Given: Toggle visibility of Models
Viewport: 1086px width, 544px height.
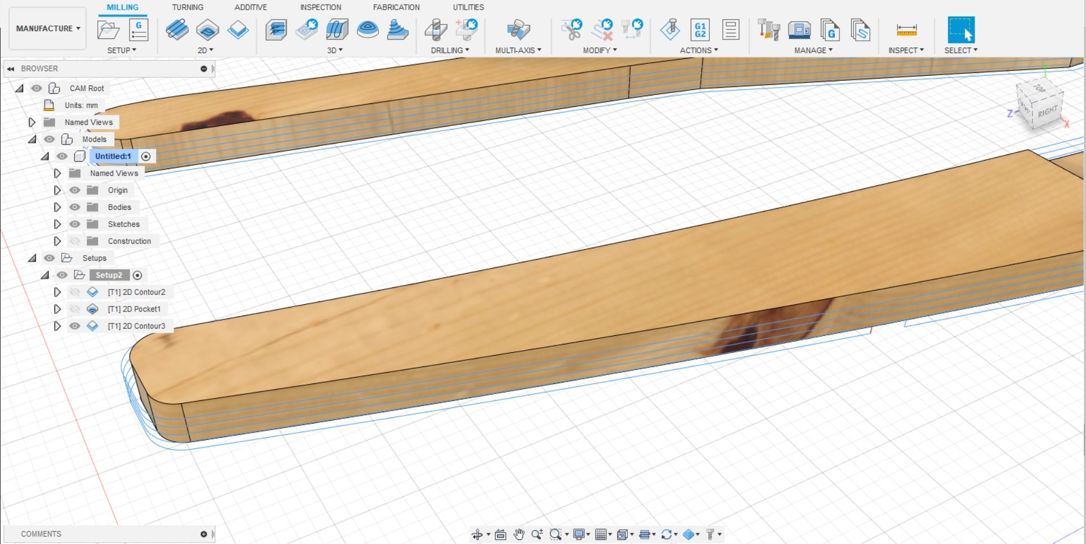Looking at the screenshot, I should pos(50,139).
